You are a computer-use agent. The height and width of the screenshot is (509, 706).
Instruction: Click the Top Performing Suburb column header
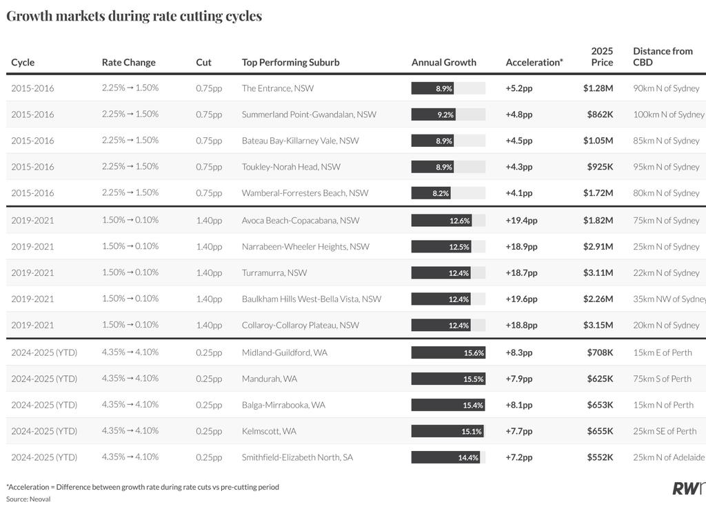point(290,62)
